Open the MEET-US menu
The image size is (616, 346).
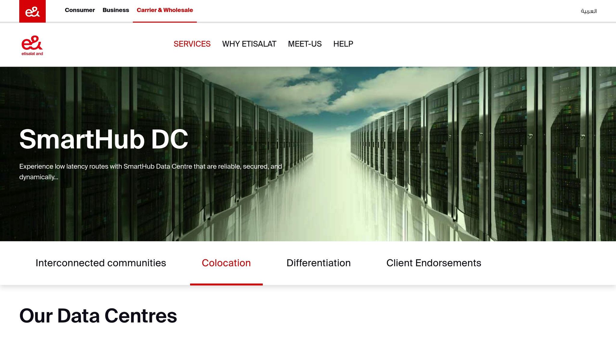(305, 44)
